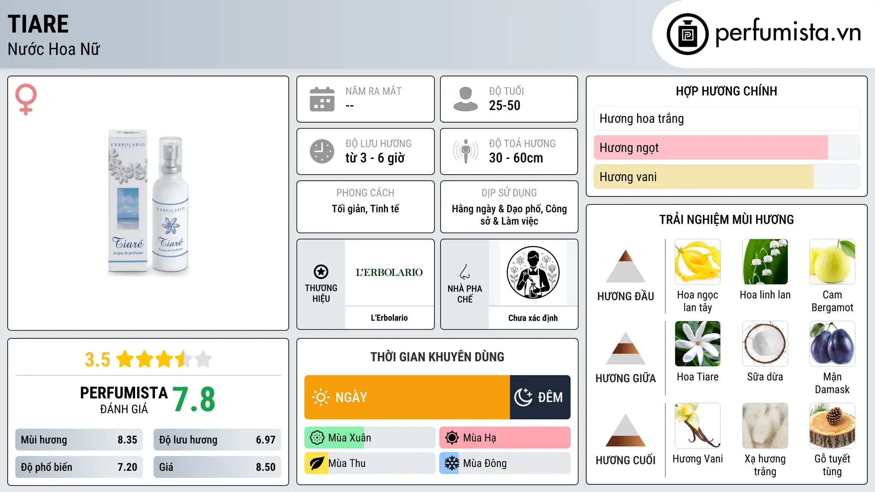Image resolution: width=875 pixels, height=492 pixels.
Task: Open the Hoa ngọc lan tây note image
Action: click(698, 262)
